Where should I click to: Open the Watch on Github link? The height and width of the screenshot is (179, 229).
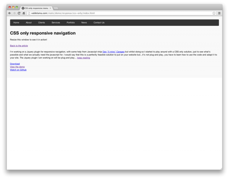[x=18, y=70]
